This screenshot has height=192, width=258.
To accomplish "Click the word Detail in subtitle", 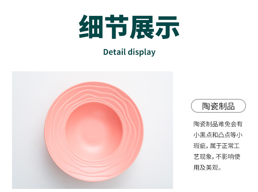I will point(115,52).
